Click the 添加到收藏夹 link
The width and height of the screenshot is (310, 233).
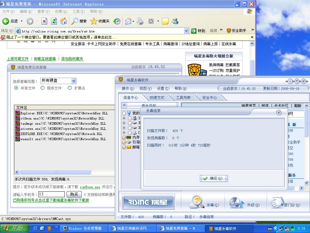[72, 59]
